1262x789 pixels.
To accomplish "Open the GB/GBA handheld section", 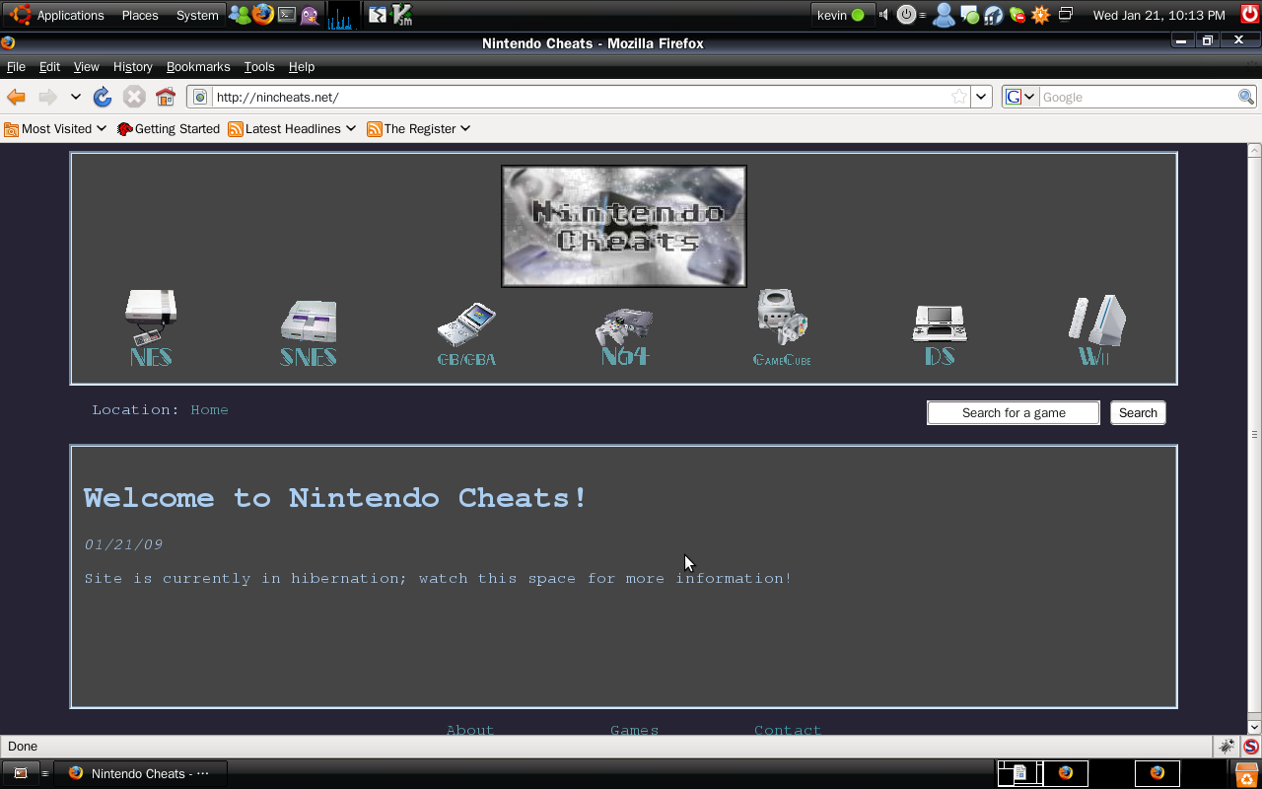I will click(x=466, y=334).
